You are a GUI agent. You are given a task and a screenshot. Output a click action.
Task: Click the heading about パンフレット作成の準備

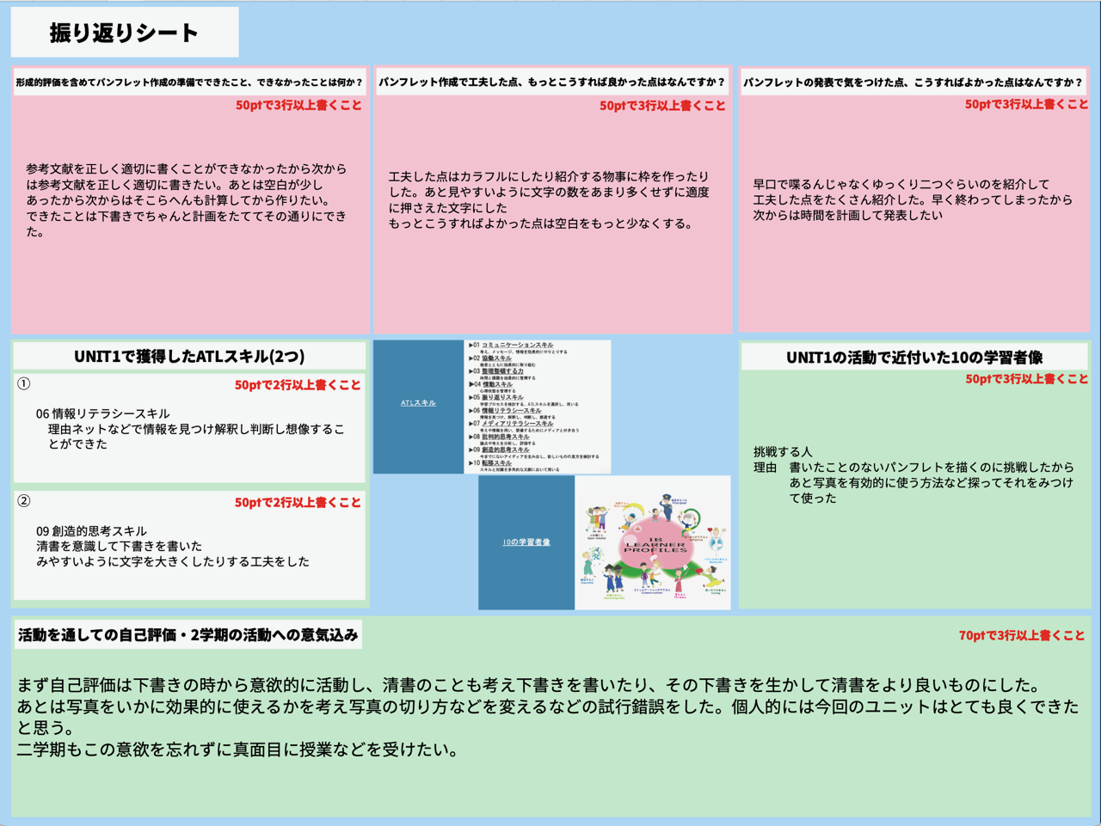[189, 83]
